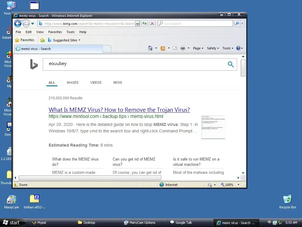This screenshot has height=227, width=302.
Task: Click the horizontal scrollbar right arrow
Action: 238,178
